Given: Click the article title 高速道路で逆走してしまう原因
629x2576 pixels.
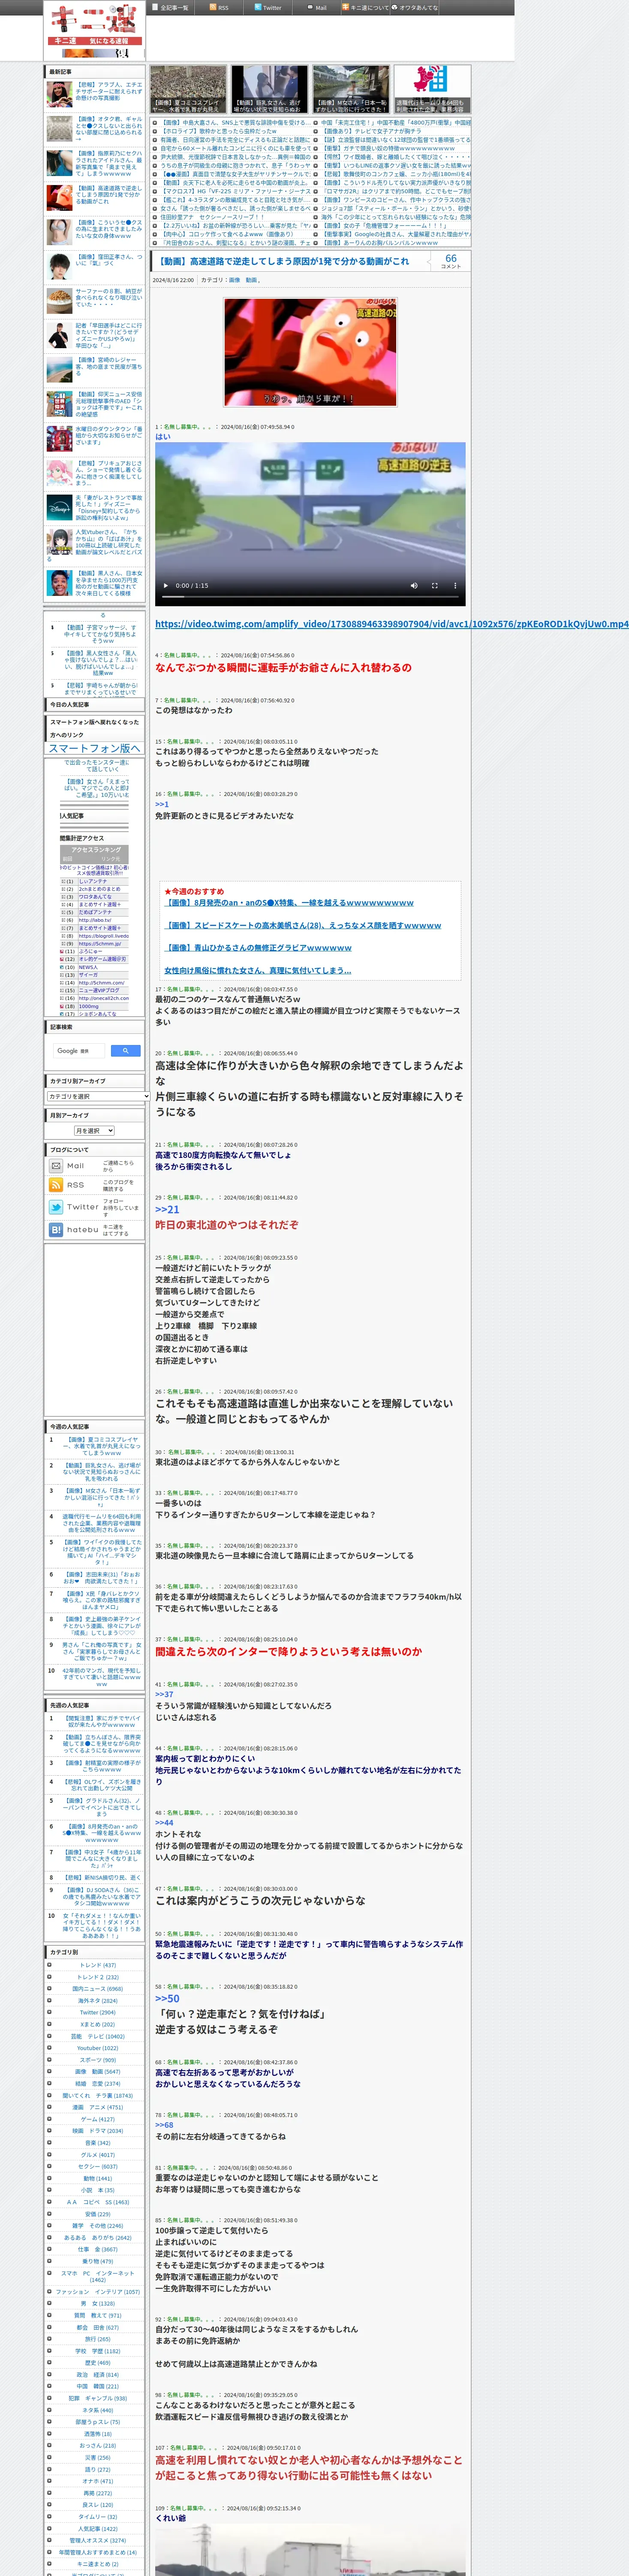Looking at the screenshot, I should pyautogui.click(x=283, y=261).
